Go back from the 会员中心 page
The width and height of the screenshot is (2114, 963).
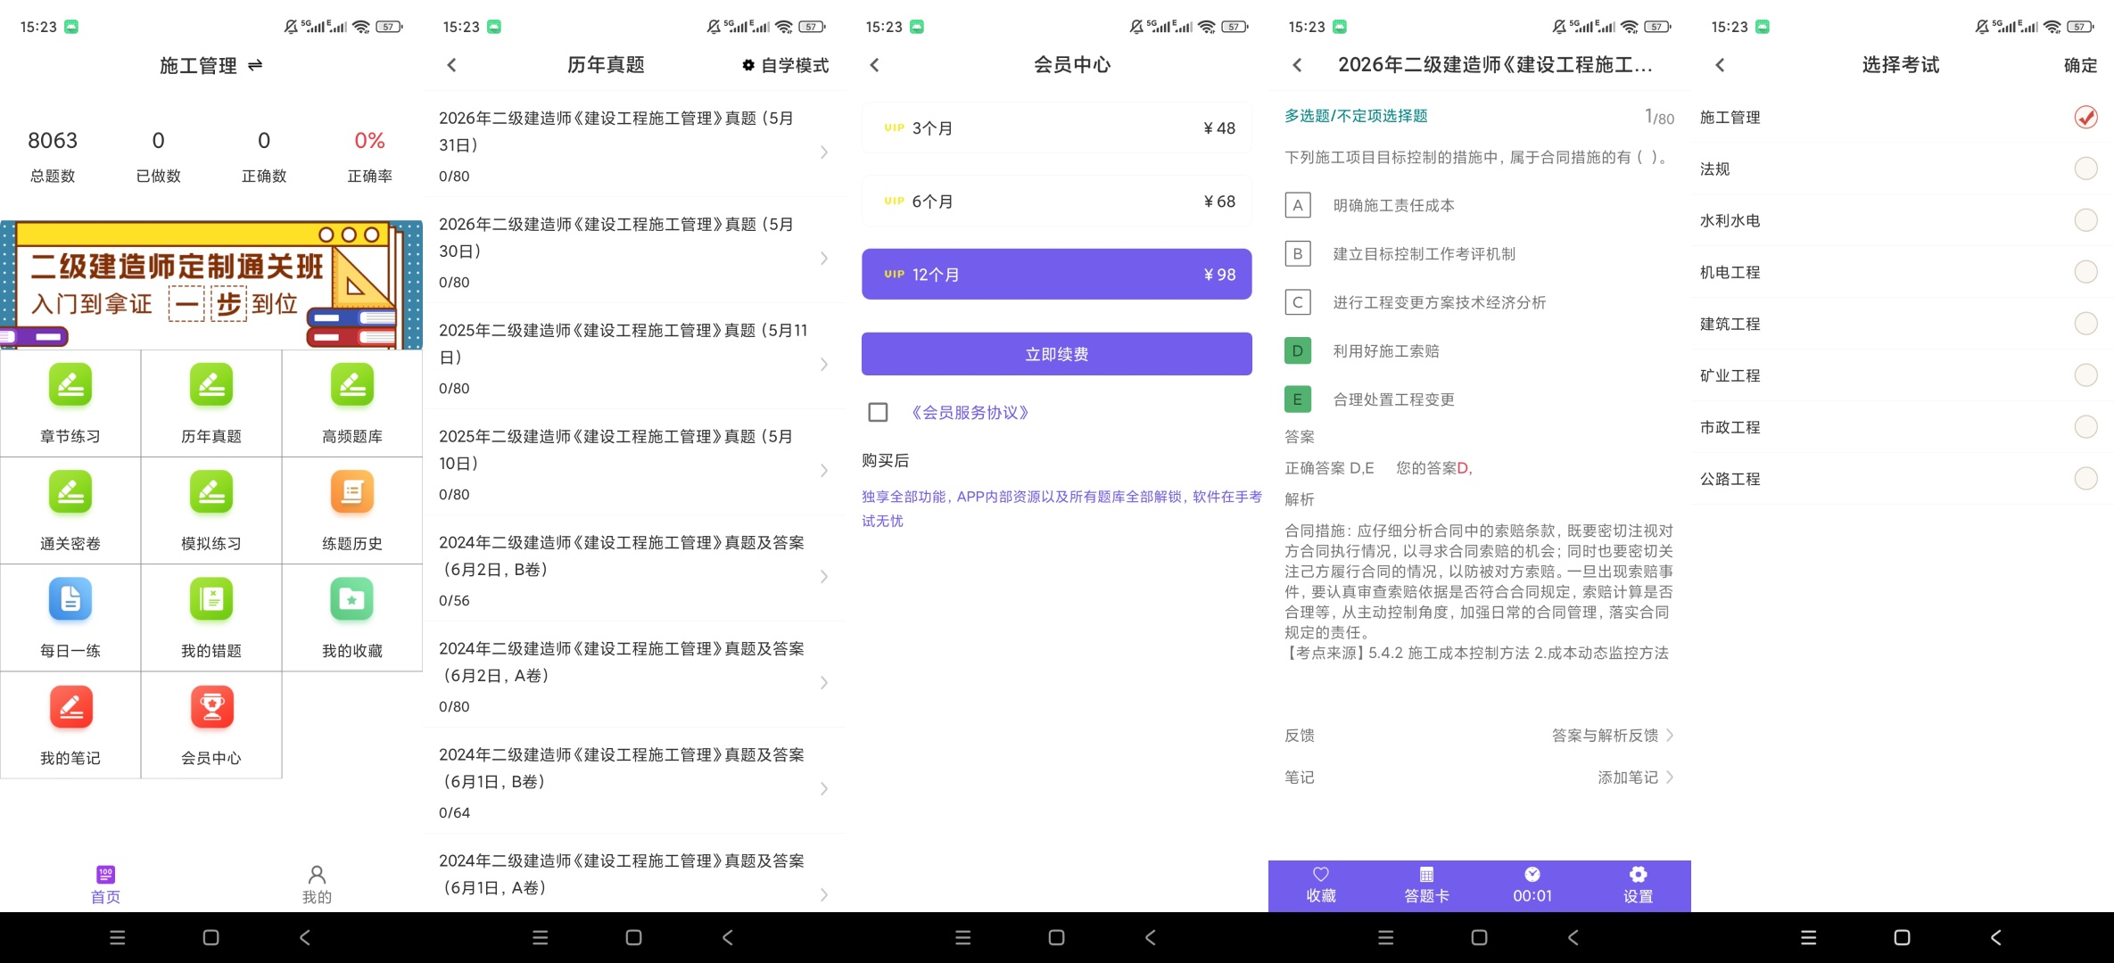(x=874, y=65)
